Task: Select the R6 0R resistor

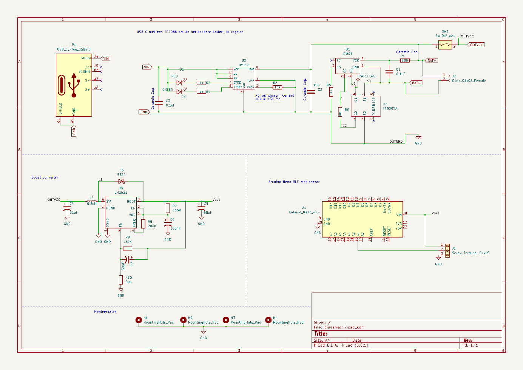Action: pos(340,112)
